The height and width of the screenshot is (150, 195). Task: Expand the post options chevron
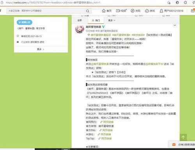click(175, 25)
